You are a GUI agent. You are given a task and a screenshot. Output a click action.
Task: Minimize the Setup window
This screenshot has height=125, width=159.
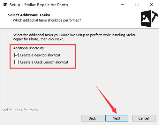pyautogui.click(x=123, y=4)
